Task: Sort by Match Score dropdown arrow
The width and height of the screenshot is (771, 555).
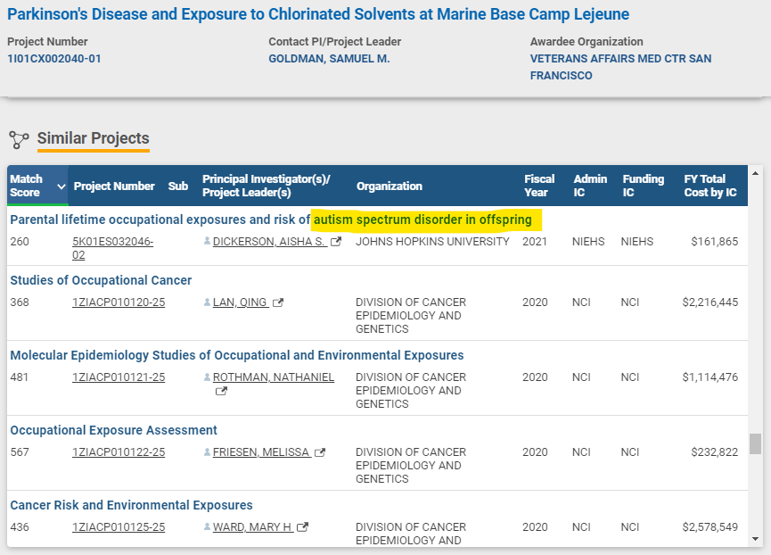Action: point(61,186)
